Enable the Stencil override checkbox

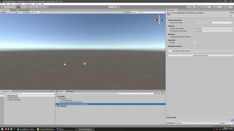pyautogui.click(x=195, y=43)
